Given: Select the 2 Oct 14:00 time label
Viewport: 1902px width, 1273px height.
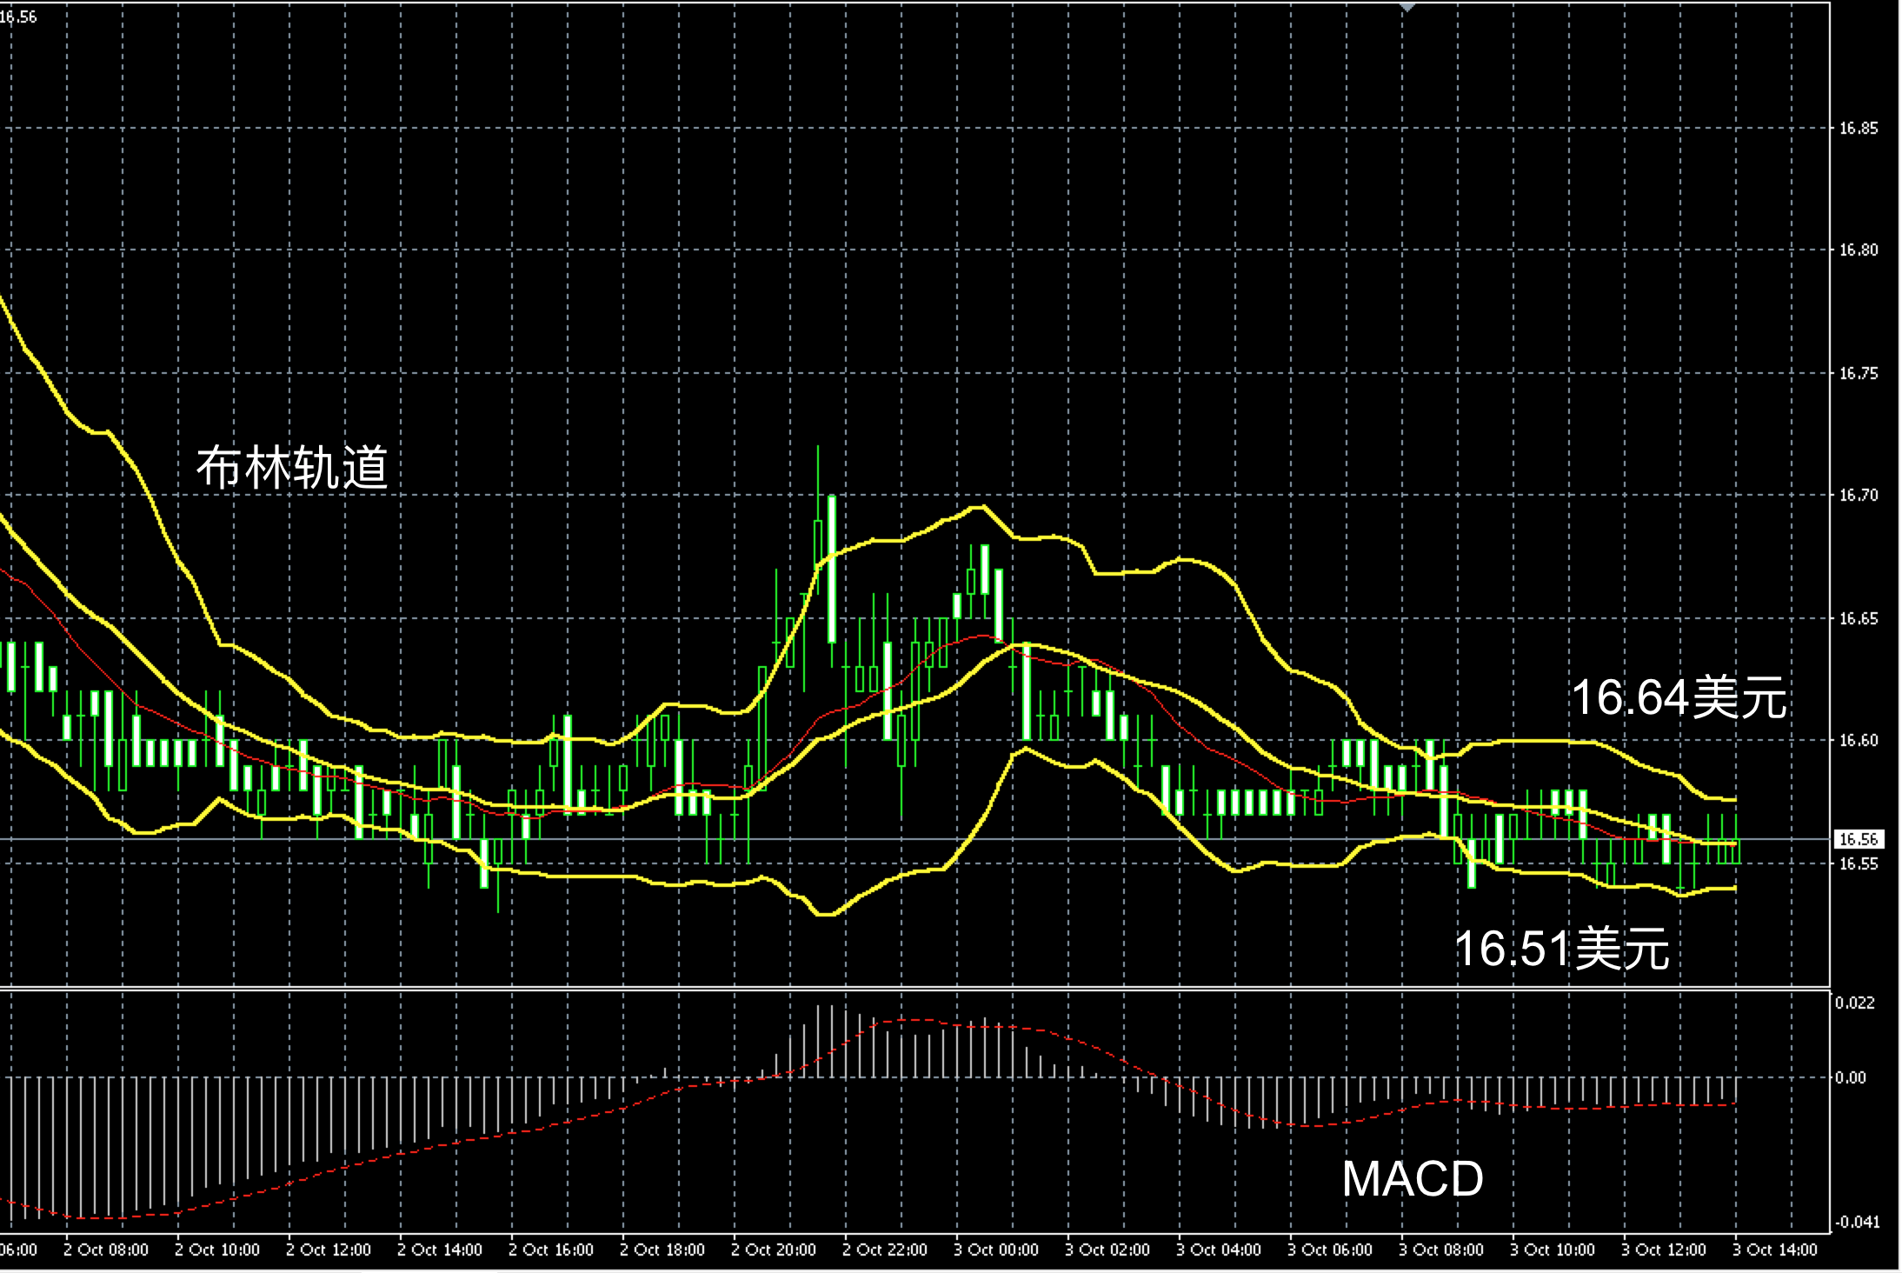Looking at the screenshot, I should [x=440, y=1250].
